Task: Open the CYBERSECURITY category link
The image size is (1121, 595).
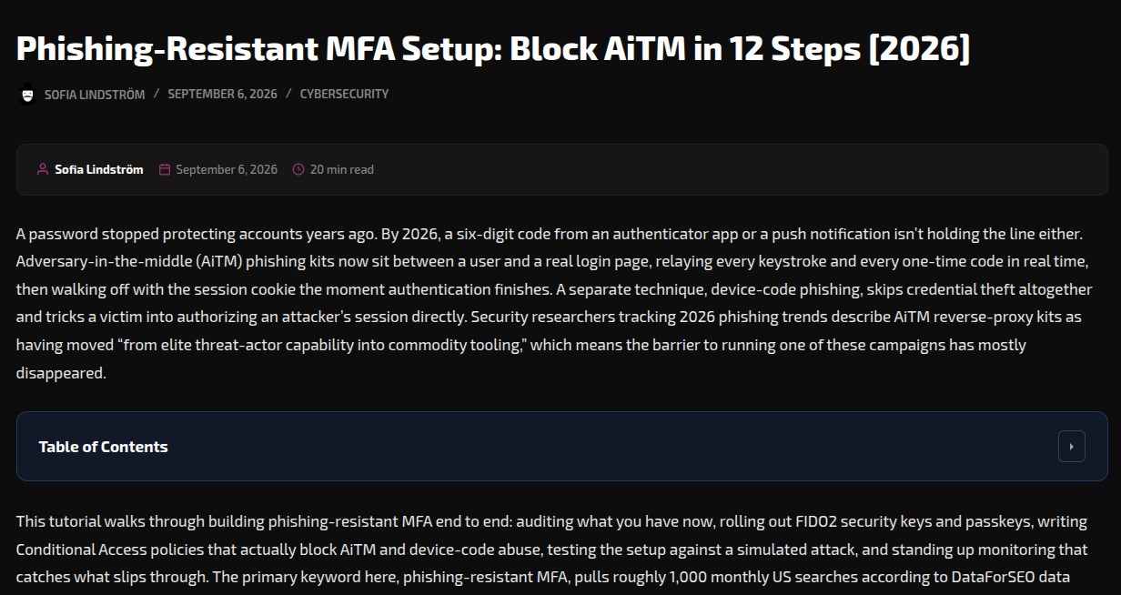Action: (x=344, y=94)
